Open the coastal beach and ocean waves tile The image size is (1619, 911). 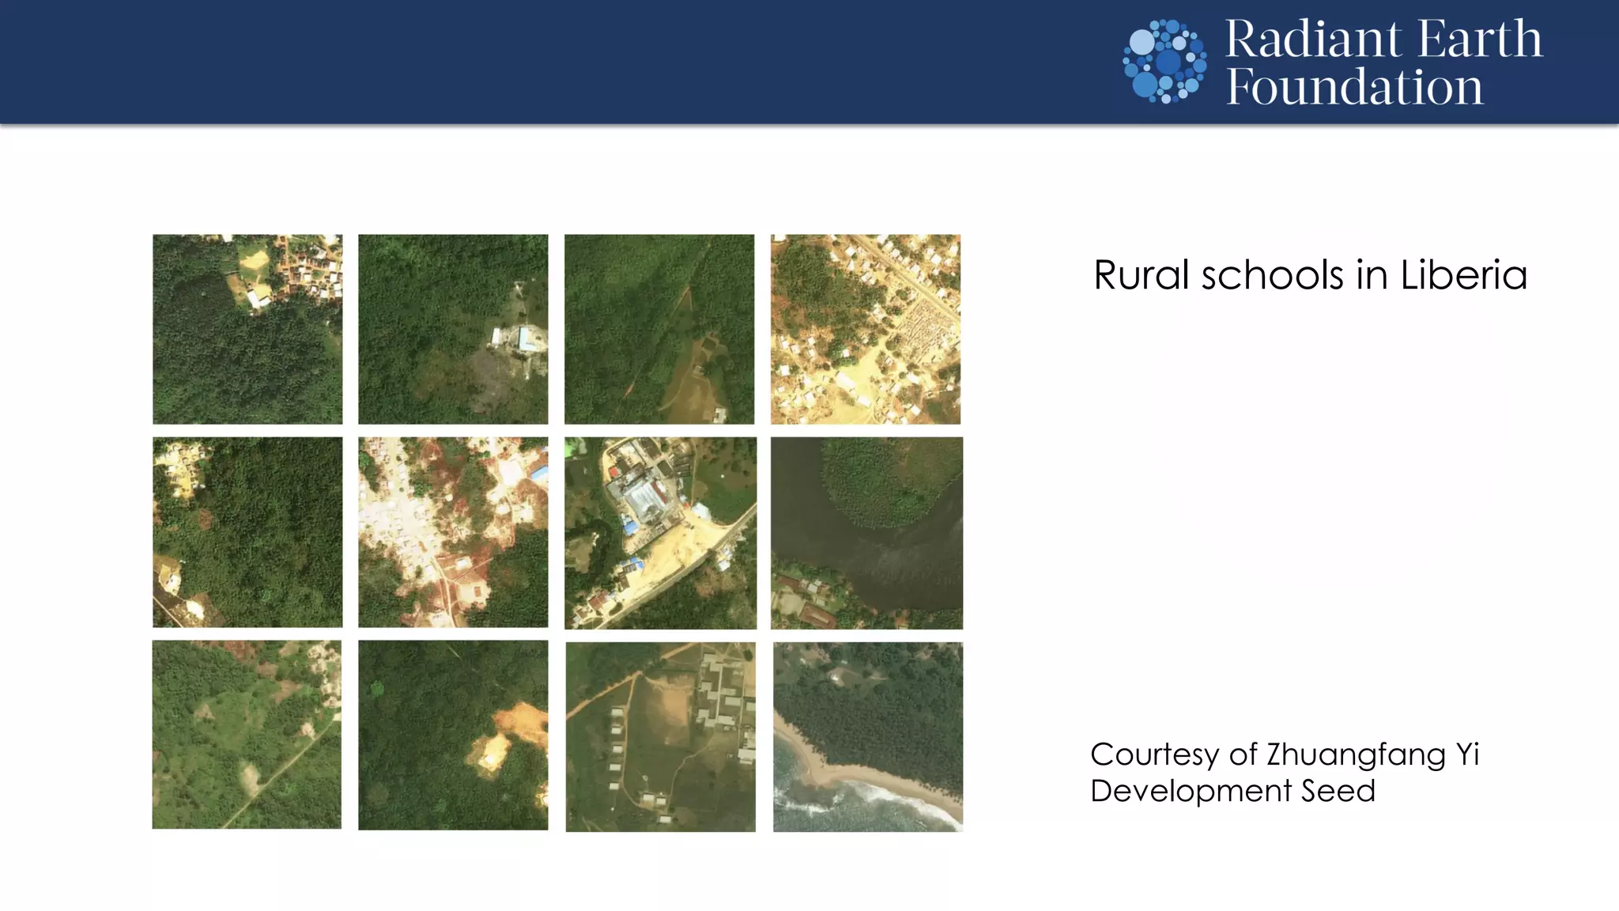coord(868,737)
